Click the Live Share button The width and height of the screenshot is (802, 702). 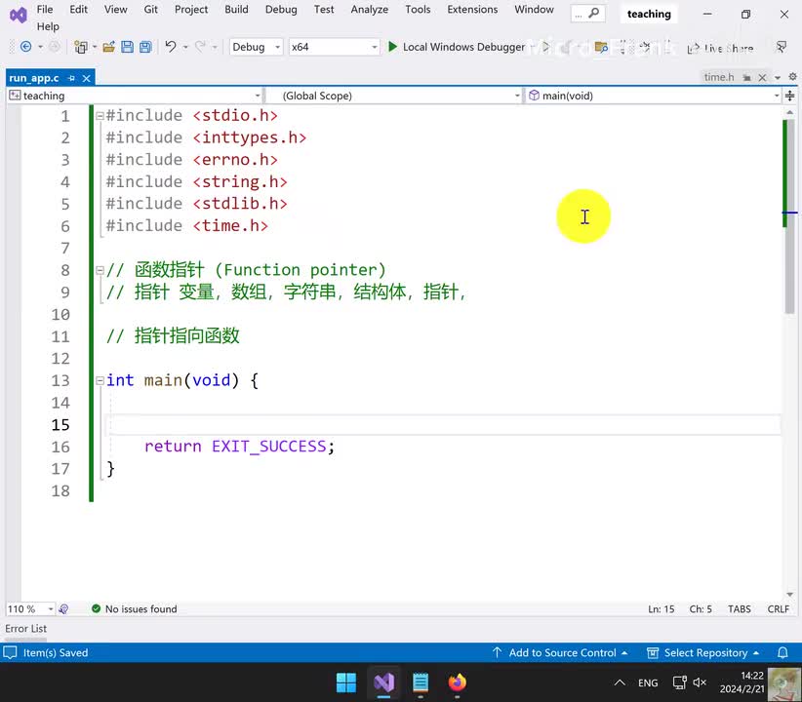pos(721,48)
